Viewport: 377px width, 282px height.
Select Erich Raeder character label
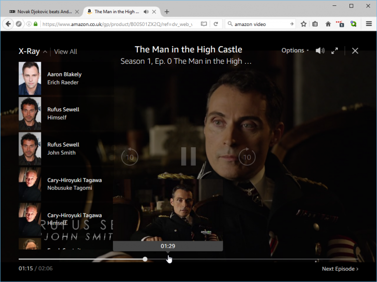coord(63,82)
